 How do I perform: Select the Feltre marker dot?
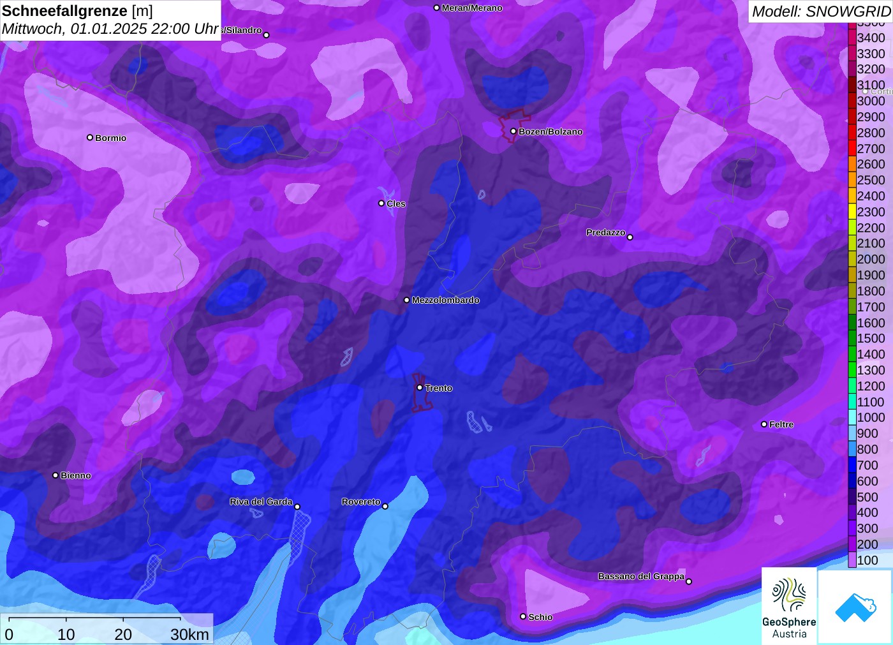click(764, 424)
